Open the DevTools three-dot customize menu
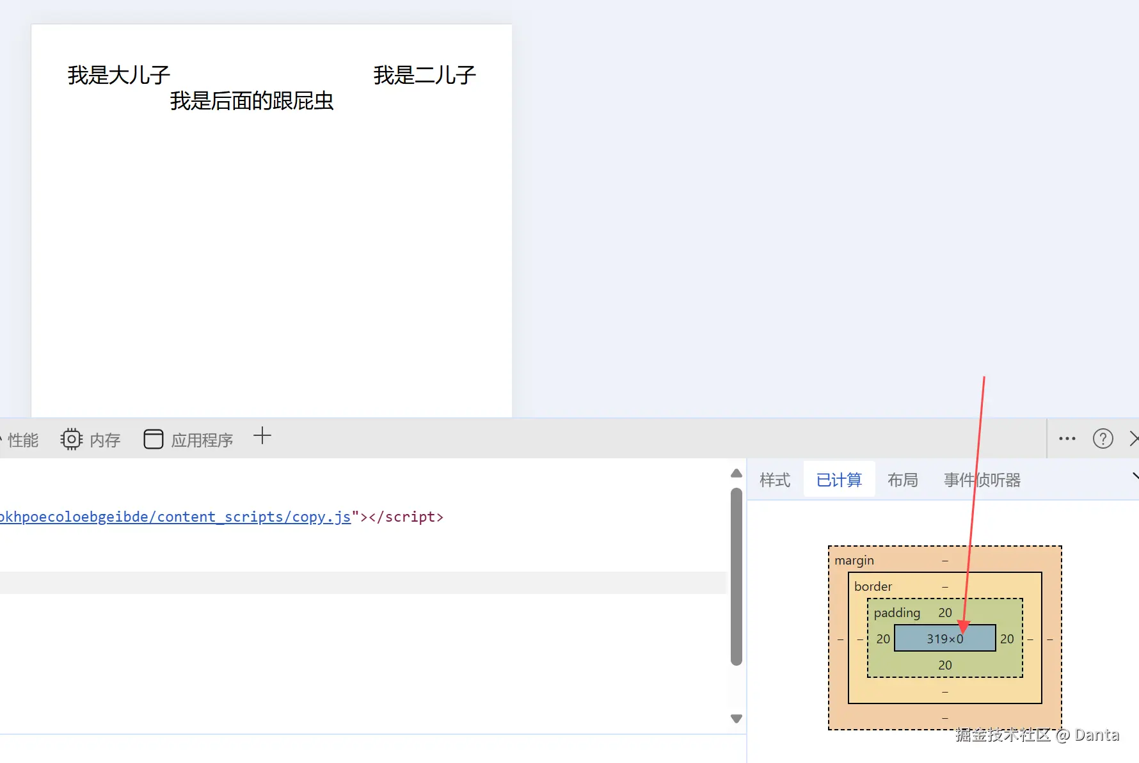Viewport: 1139px width, 763px height. [x=1067, y=438]
